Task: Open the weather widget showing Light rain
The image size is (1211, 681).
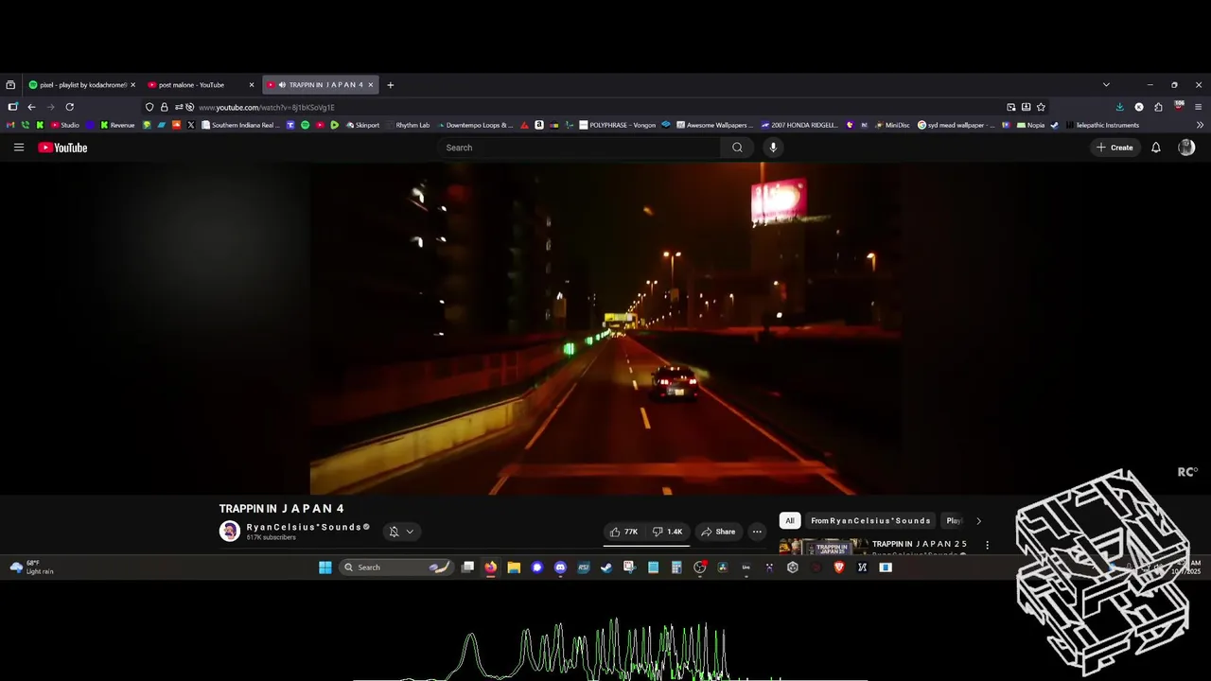Action: [31, 567]
